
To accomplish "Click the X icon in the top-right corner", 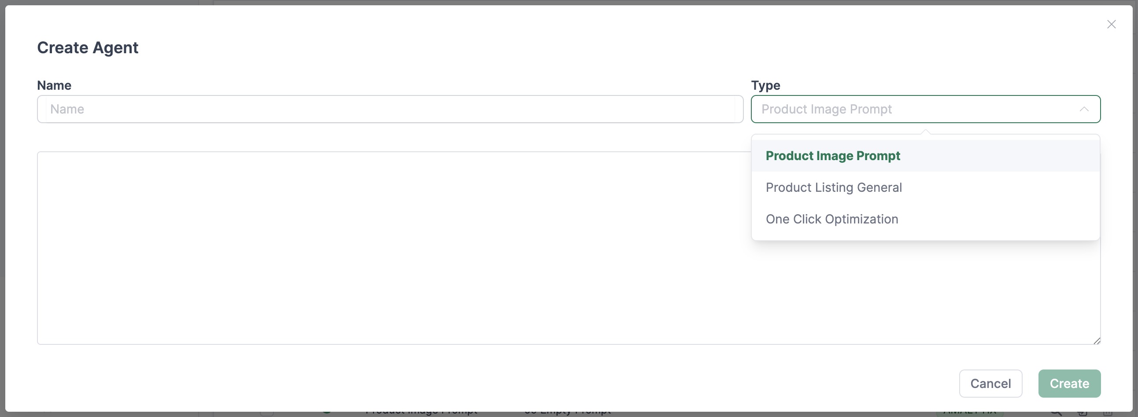I will coord(1112,24).
